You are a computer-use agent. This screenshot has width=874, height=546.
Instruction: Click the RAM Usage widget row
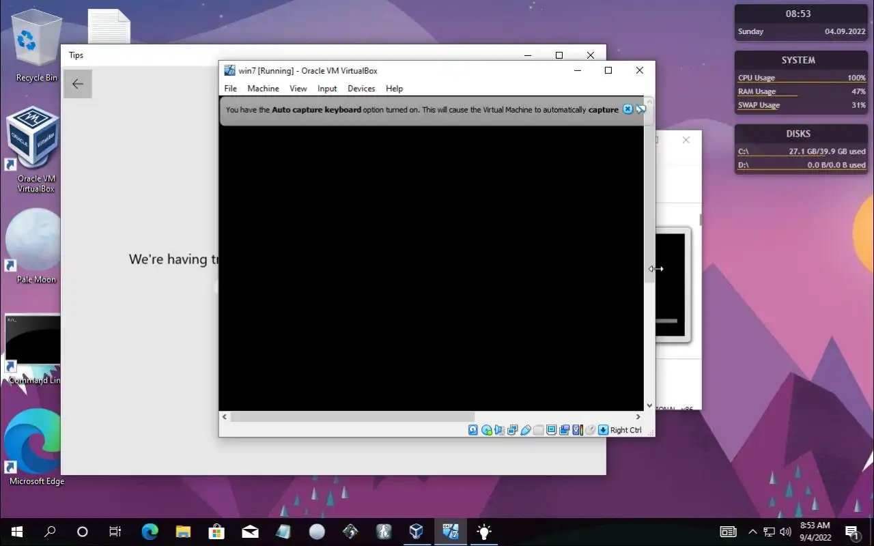(801, 91)
